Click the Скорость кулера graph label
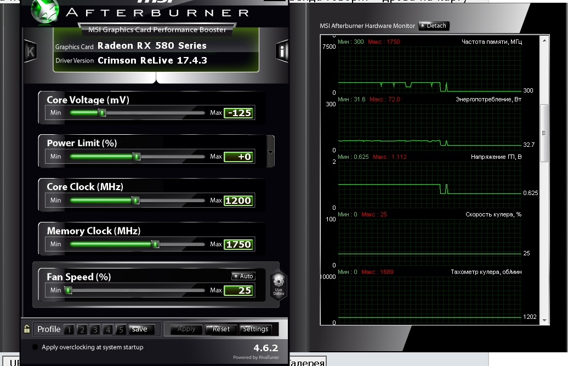Screen dimensions: 568x366 point(493,214)
